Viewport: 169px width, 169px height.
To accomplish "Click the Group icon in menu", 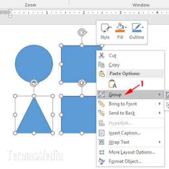I will click(x=101, y=95).
